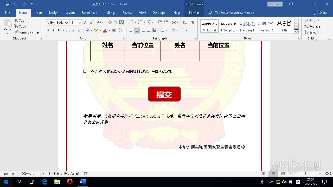333x187 pixels.
Task: Justify the paragraph text
Action: click(149, 30)
